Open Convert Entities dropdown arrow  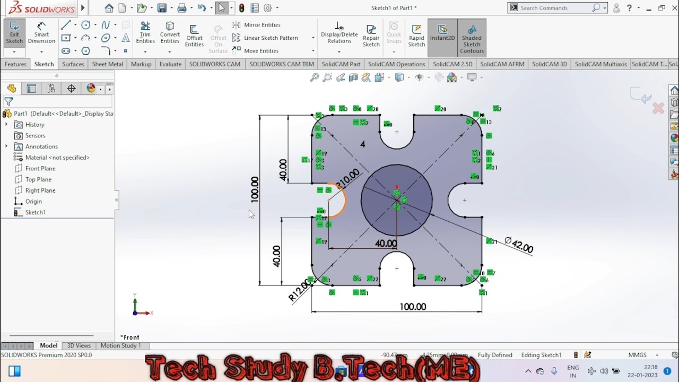[x=170, y=52]
